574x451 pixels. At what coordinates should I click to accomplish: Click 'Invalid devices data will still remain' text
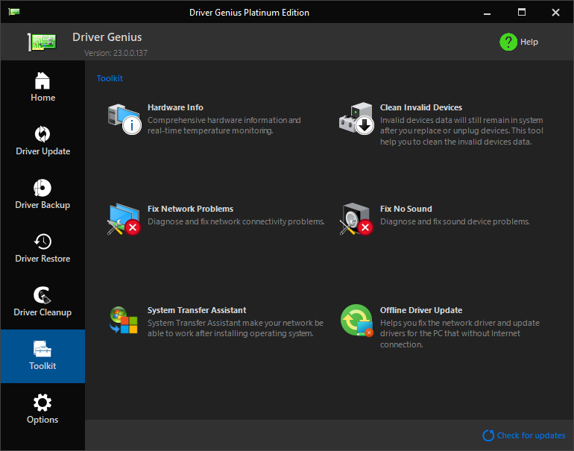click(x=461, y=130)
